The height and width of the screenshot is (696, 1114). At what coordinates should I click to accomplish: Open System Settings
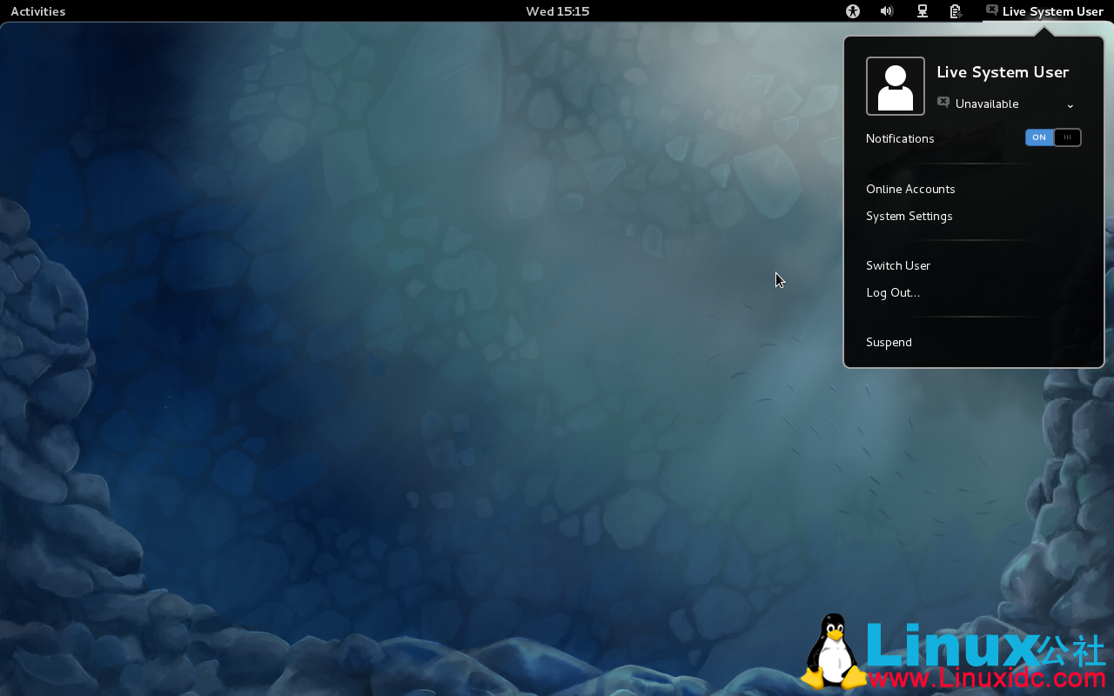(x=909, y=216)
